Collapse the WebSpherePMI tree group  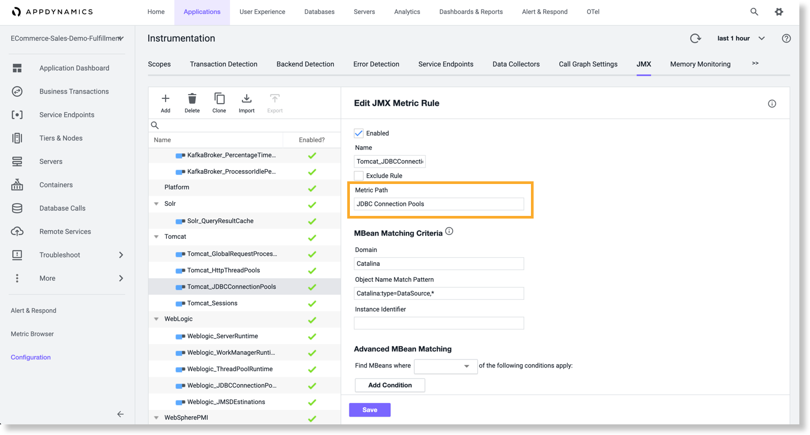coord(157,418)
